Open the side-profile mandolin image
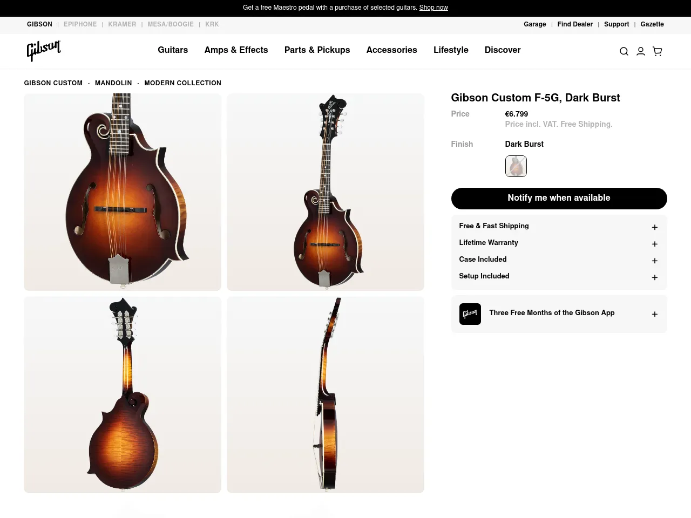This screenshot has height=518, width=691. pos(325,394)
